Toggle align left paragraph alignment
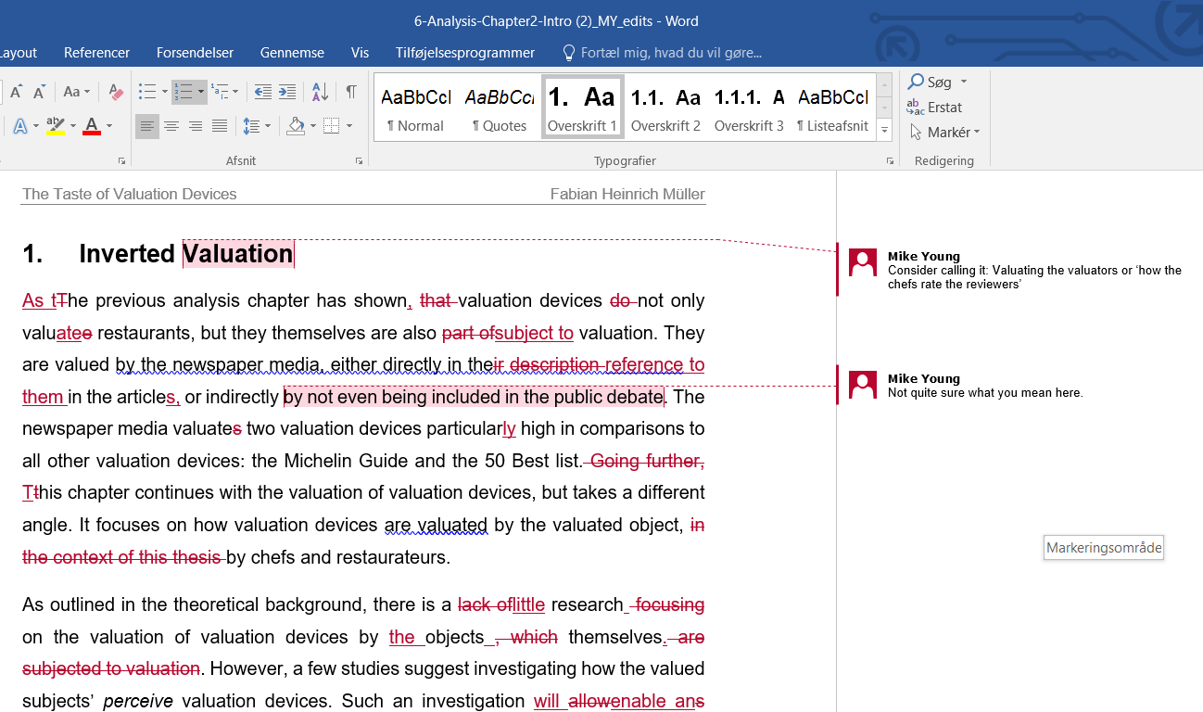 (x=146, y=126)
